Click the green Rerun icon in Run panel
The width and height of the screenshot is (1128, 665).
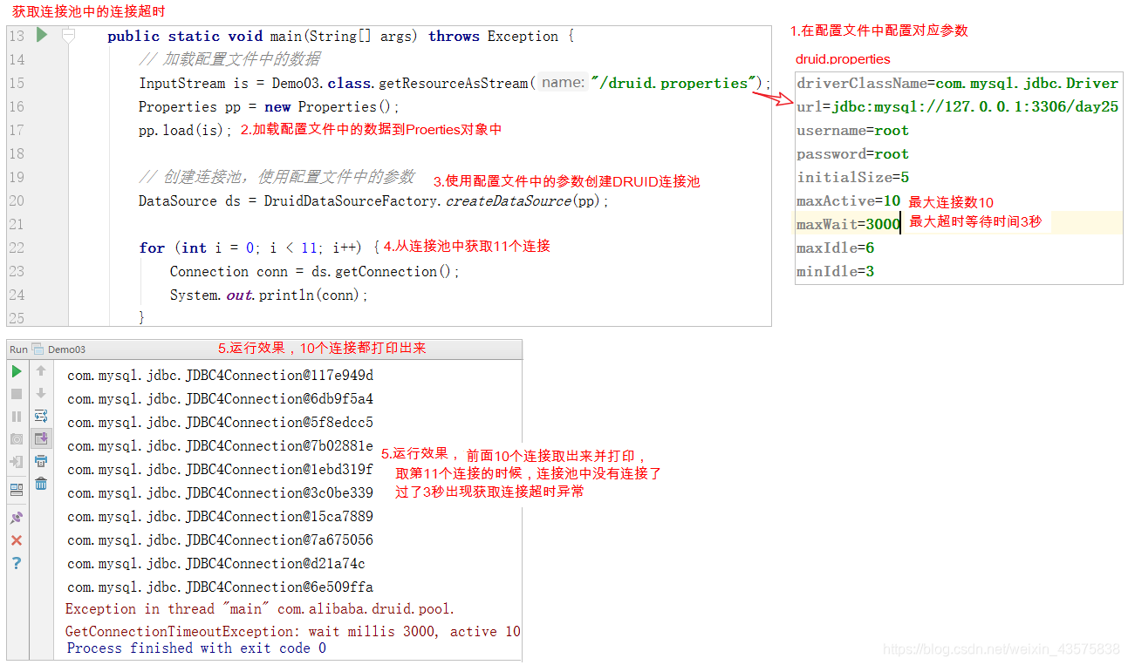[x=17, y=371]
